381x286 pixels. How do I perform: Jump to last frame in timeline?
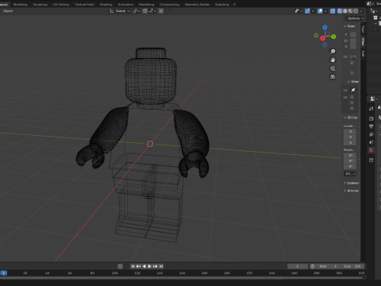pyautogui.click(x=161, y=266)
